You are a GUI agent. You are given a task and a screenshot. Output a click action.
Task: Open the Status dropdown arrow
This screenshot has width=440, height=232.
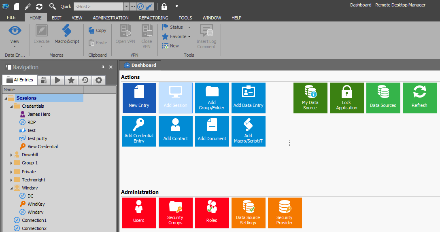pos(189,27)
